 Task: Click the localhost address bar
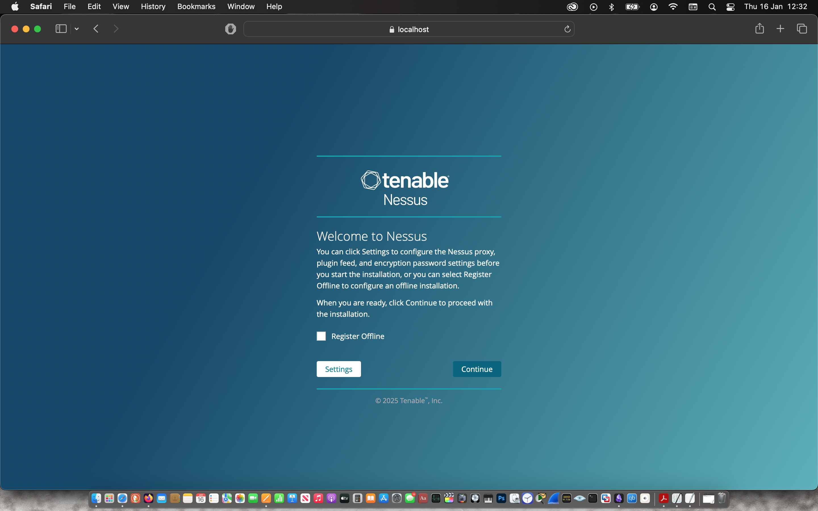[409, 30]
